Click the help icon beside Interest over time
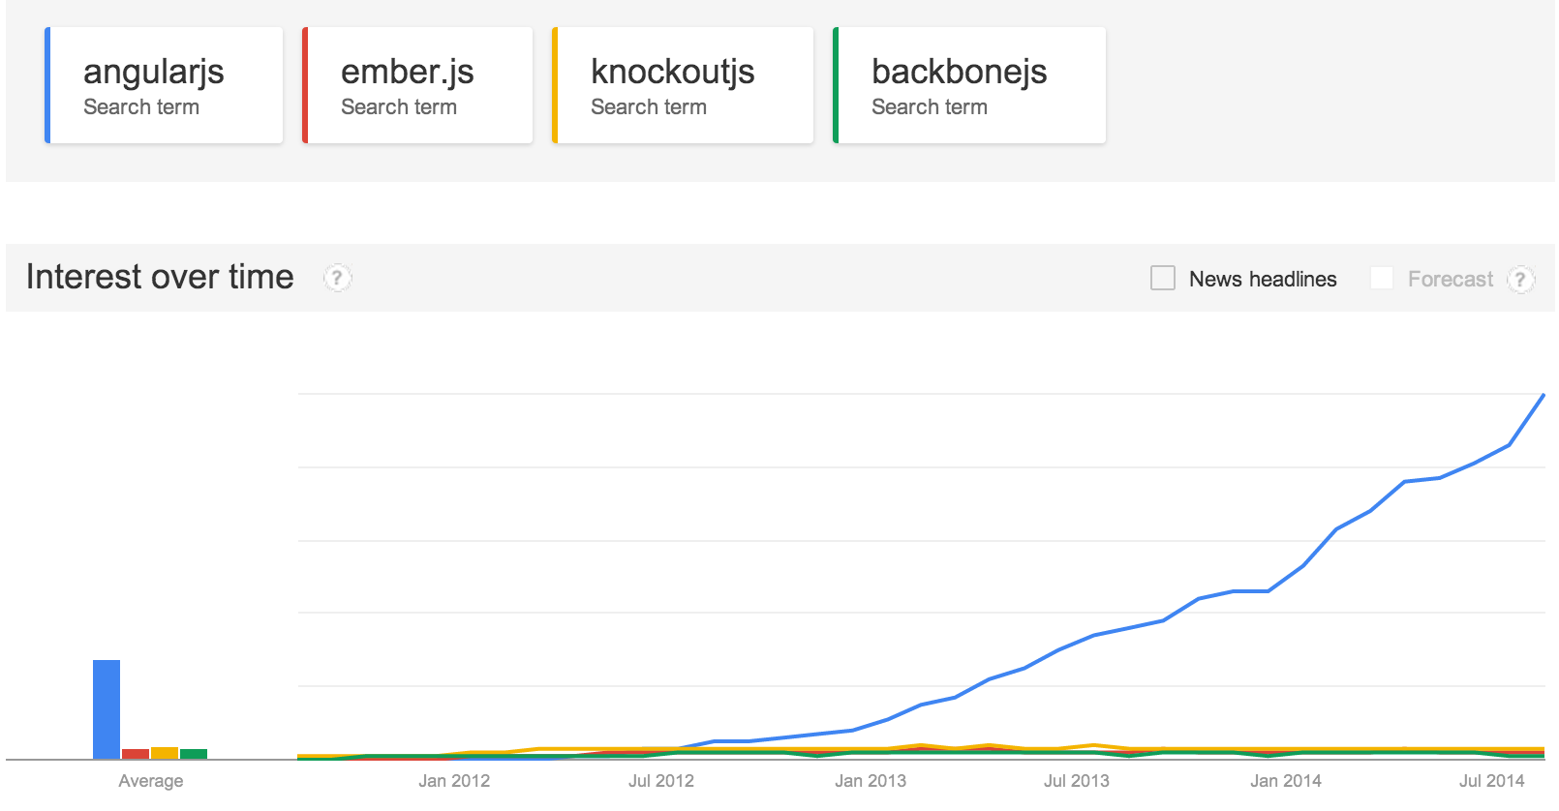The image size is (1559, 811). [x=337, y=279]
